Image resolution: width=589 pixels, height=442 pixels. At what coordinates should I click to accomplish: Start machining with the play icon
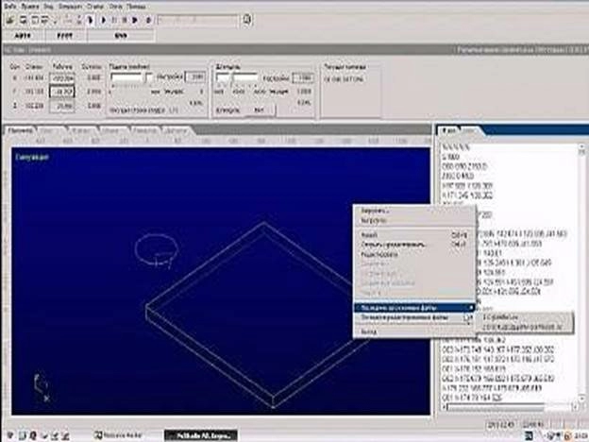(104, 20)
